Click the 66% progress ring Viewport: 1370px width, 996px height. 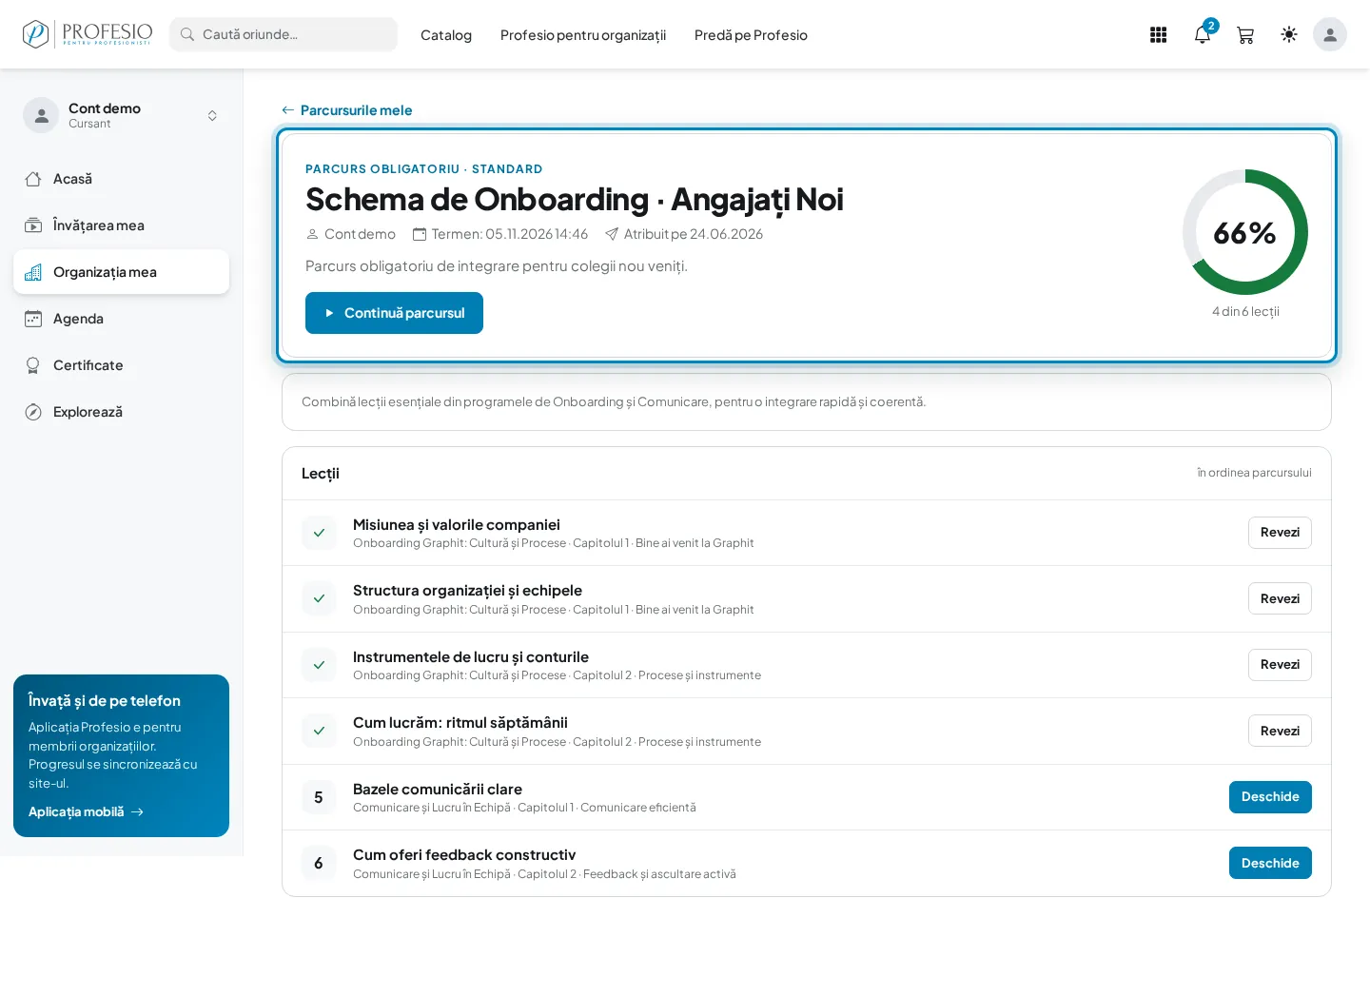(1245, 232)
